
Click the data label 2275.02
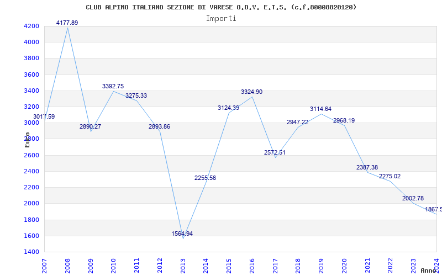coord(390,176)
